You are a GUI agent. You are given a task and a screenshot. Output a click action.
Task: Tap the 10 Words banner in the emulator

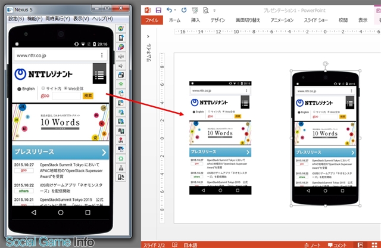coord(61,122)
